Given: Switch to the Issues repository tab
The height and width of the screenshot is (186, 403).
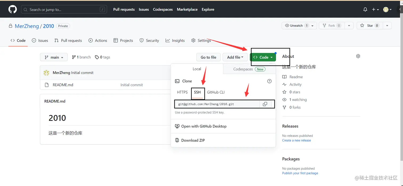Looking at the screenshot, I should coord(40,40).
